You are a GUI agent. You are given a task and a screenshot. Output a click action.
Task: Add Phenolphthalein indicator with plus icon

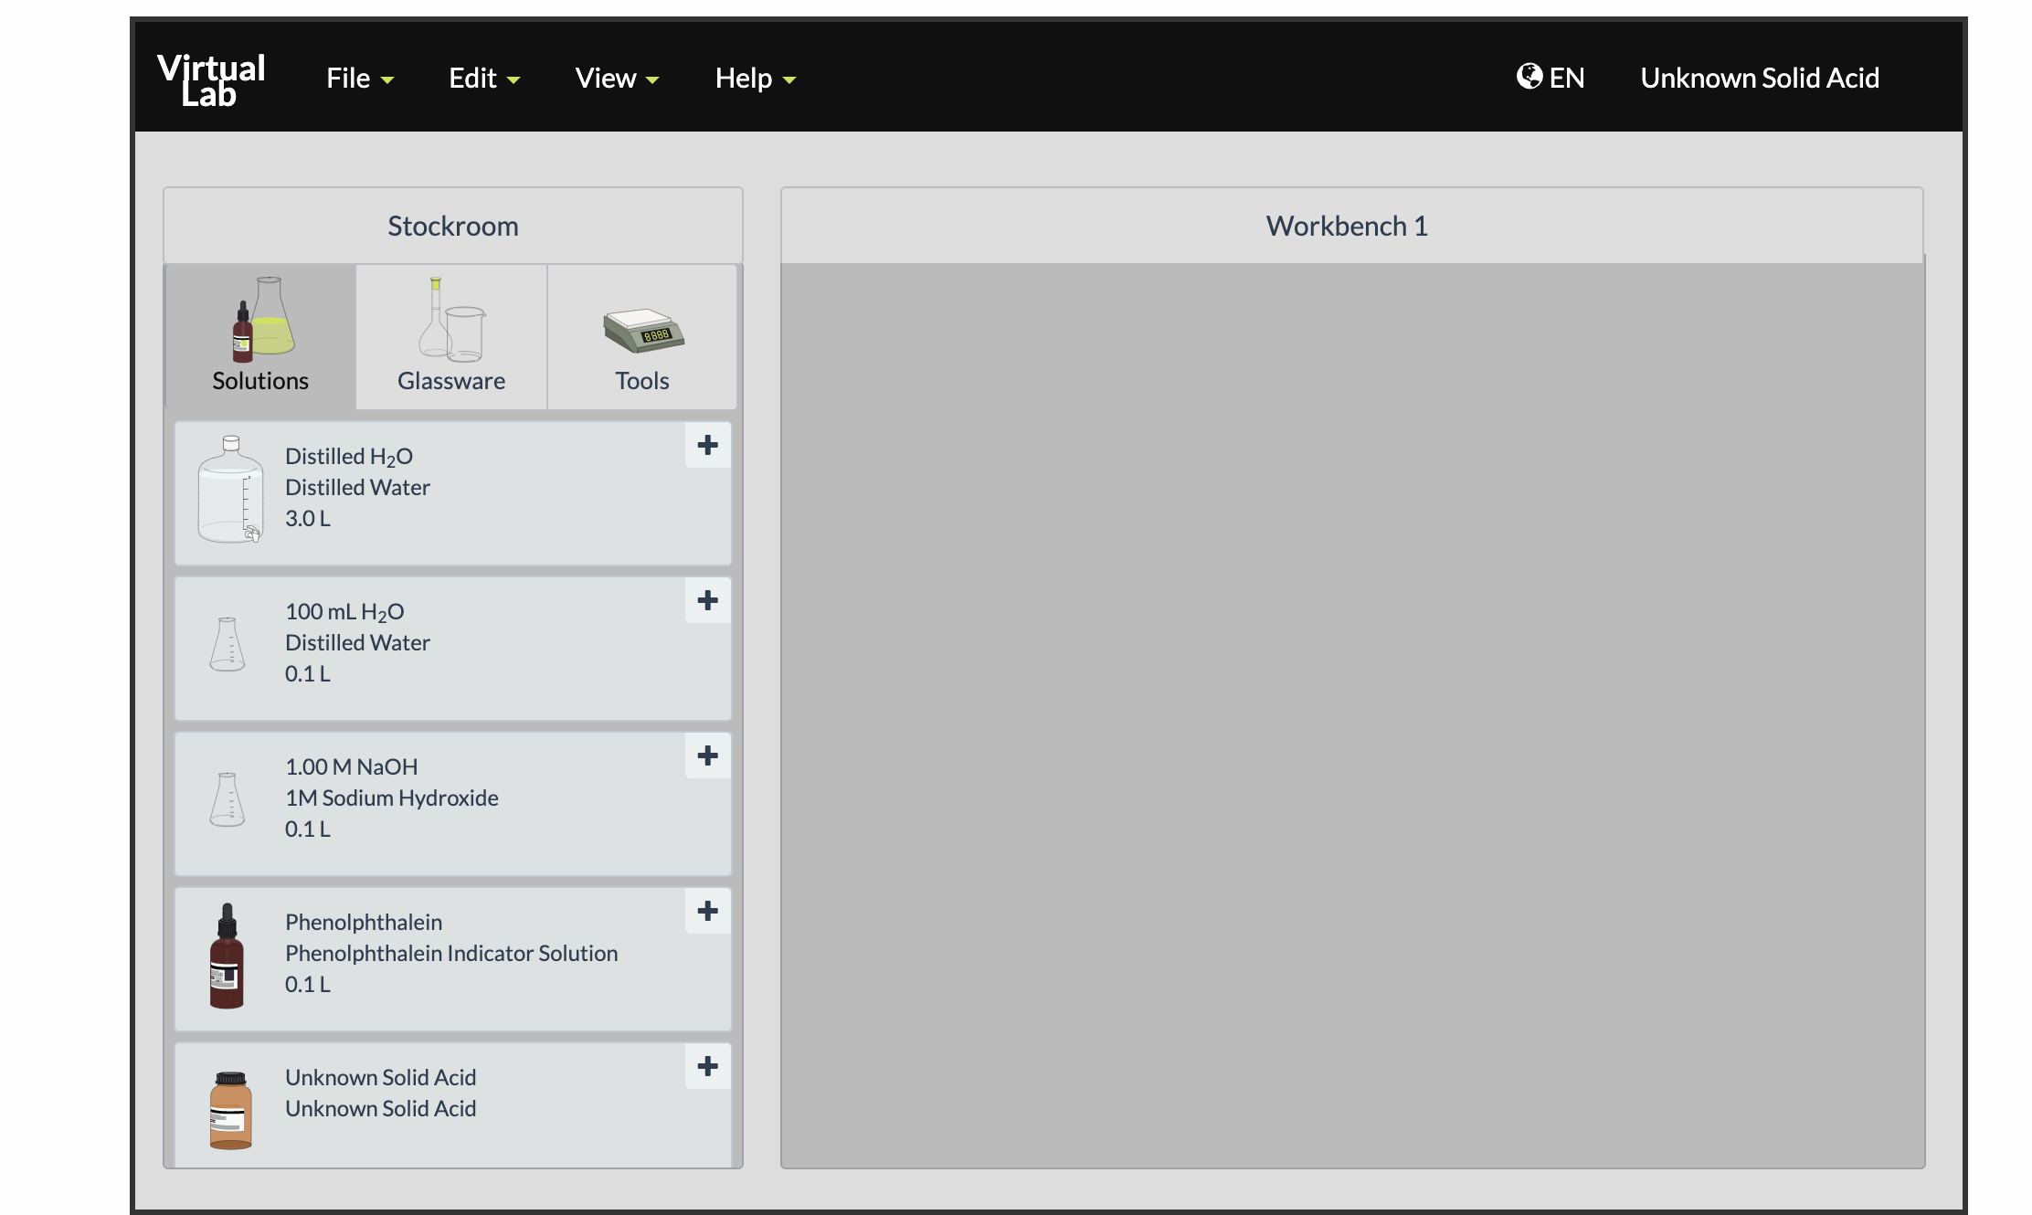pyautogui.click(x=707, y=911)
